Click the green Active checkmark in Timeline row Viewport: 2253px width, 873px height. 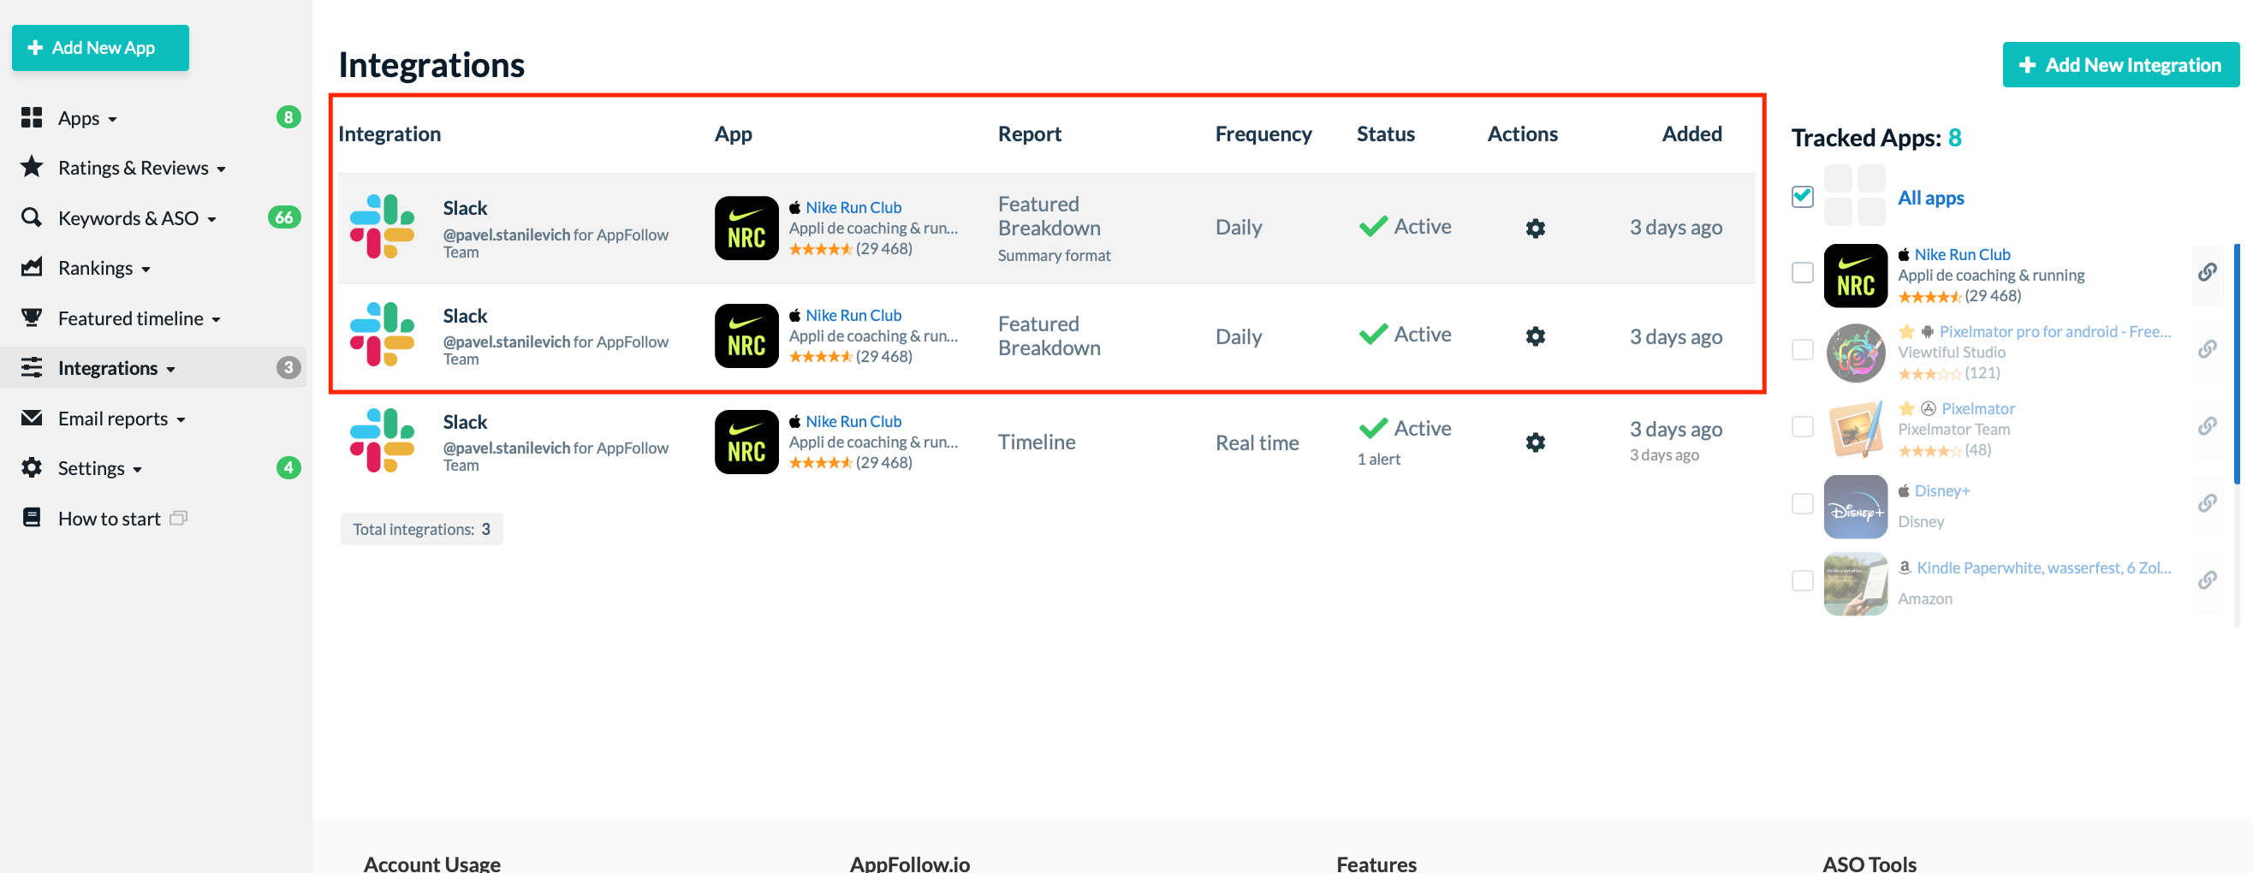pyautogui.click(x=1373, y=428)
